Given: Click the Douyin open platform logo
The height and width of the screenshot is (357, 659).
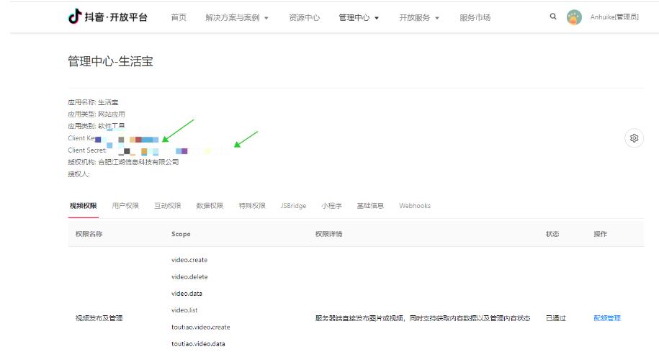Looking at the screenshot, I should (107, 17).
